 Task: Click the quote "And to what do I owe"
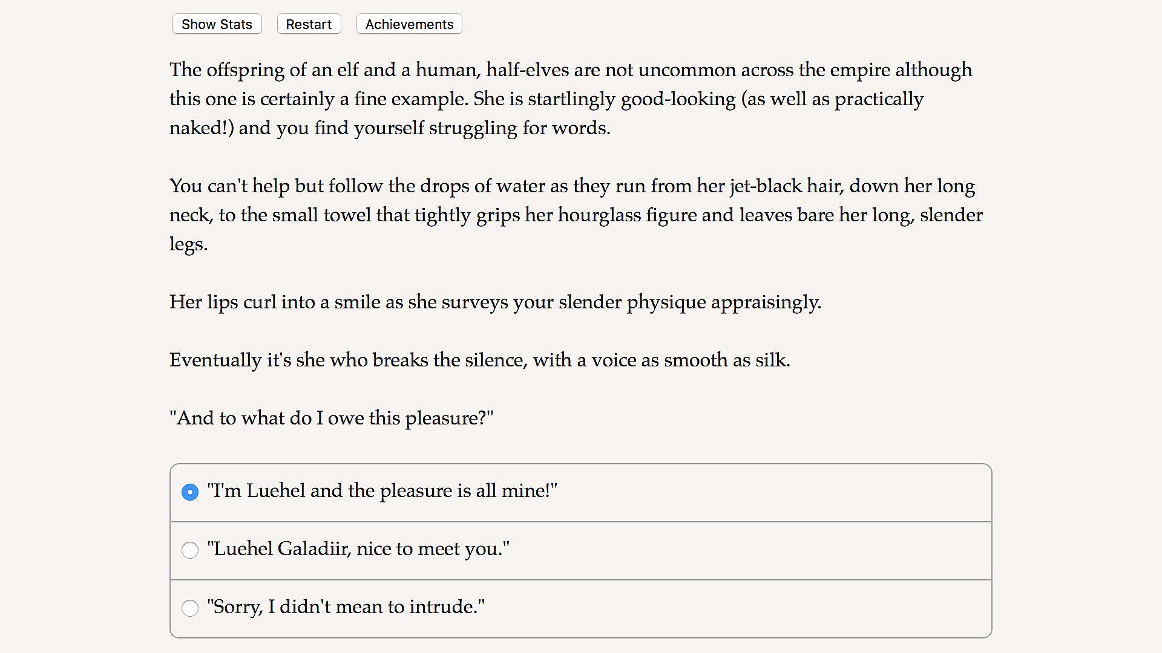coord(331,418)
